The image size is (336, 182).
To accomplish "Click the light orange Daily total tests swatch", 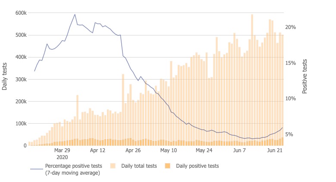I will [x=113, y=166].
